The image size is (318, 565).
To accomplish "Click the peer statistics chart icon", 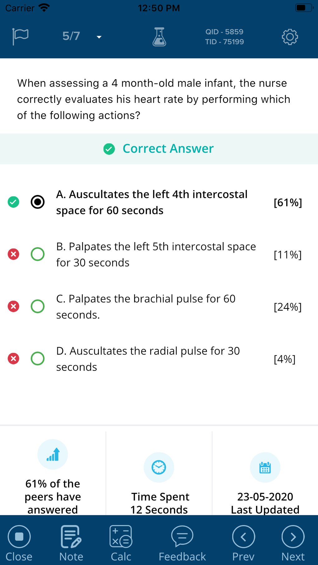I will [x=53, y=454].
